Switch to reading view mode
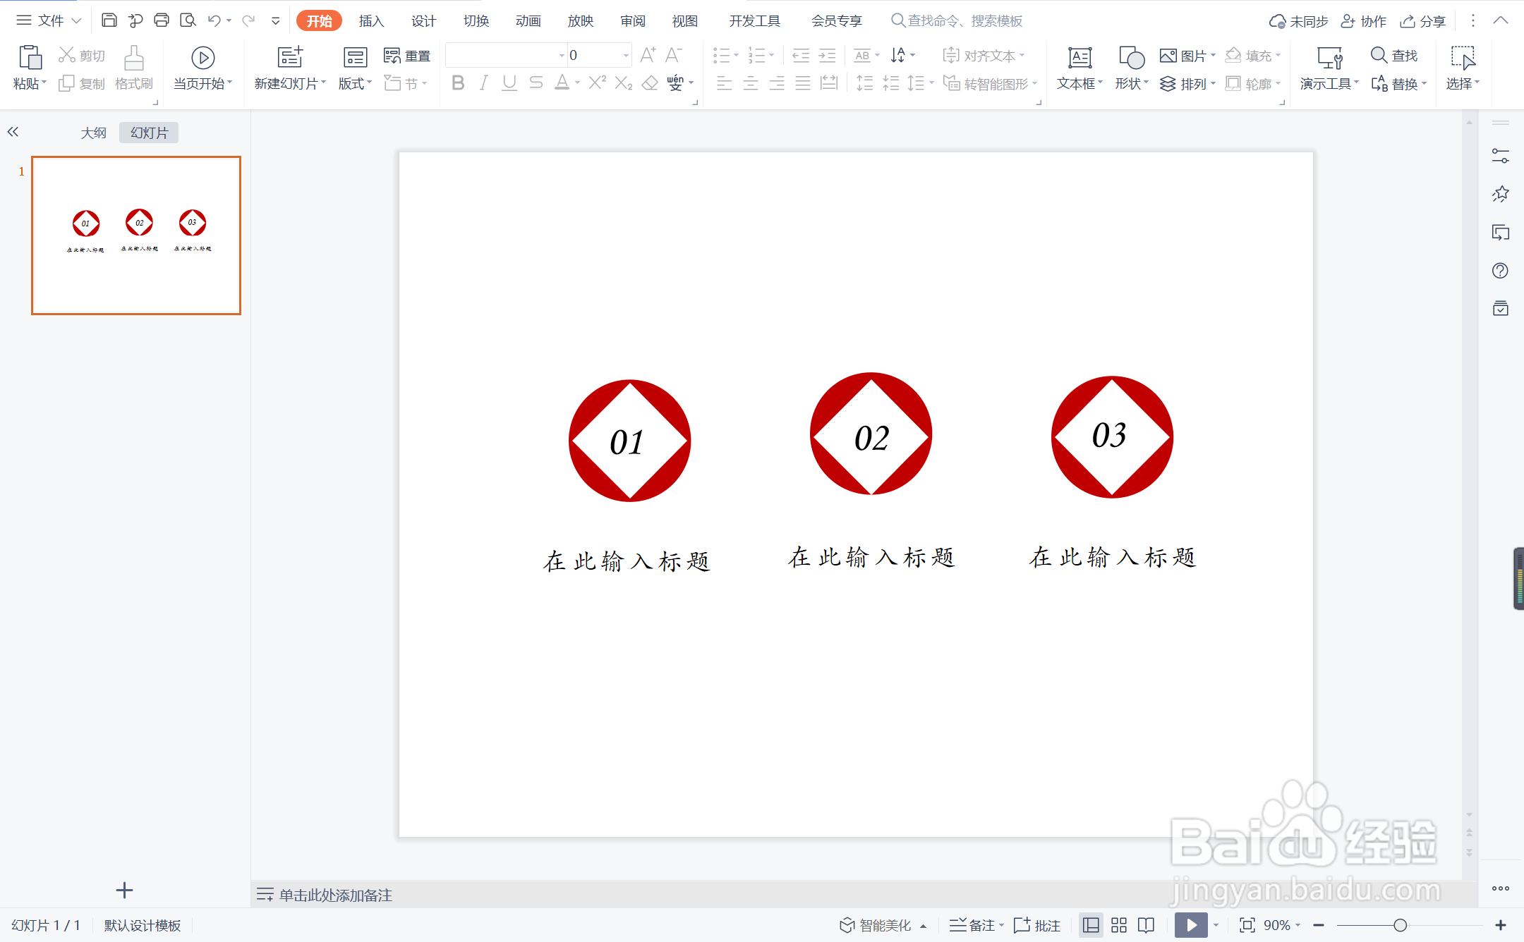 tap(1147, 925)
